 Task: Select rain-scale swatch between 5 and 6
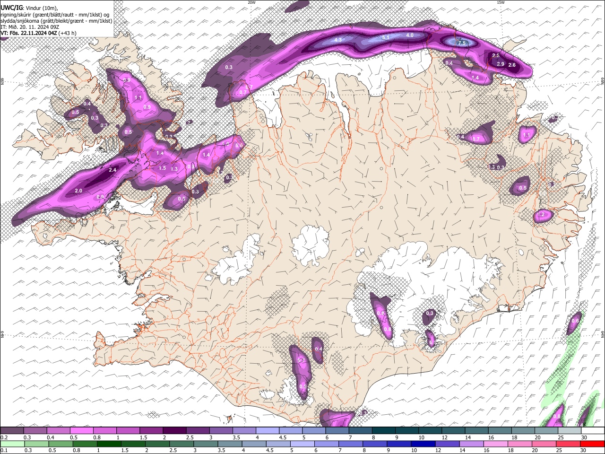click(302, 444)
